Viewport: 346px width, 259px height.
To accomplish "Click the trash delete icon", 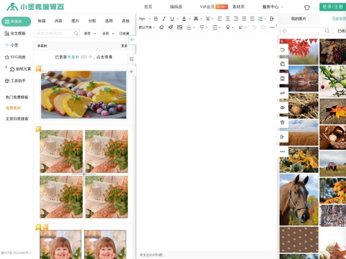I will point(283,122).
